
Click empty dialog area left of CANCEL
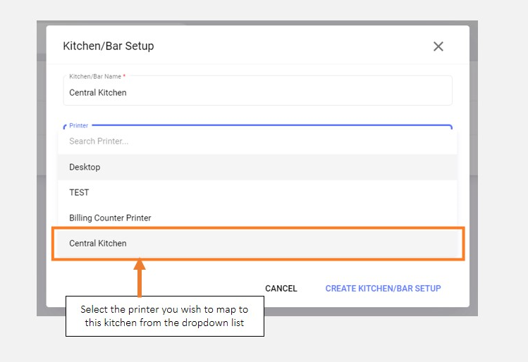tap(176, 288)
